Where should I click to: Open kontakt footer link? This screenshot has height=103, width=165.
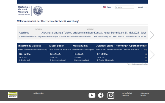point(143,95)
